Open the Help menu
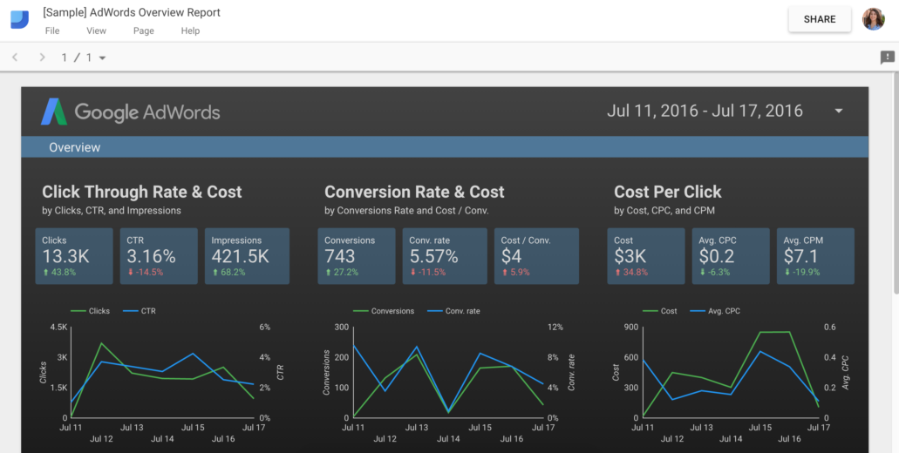The height and width of the screenshot is (453, 899). pos(190,30)
